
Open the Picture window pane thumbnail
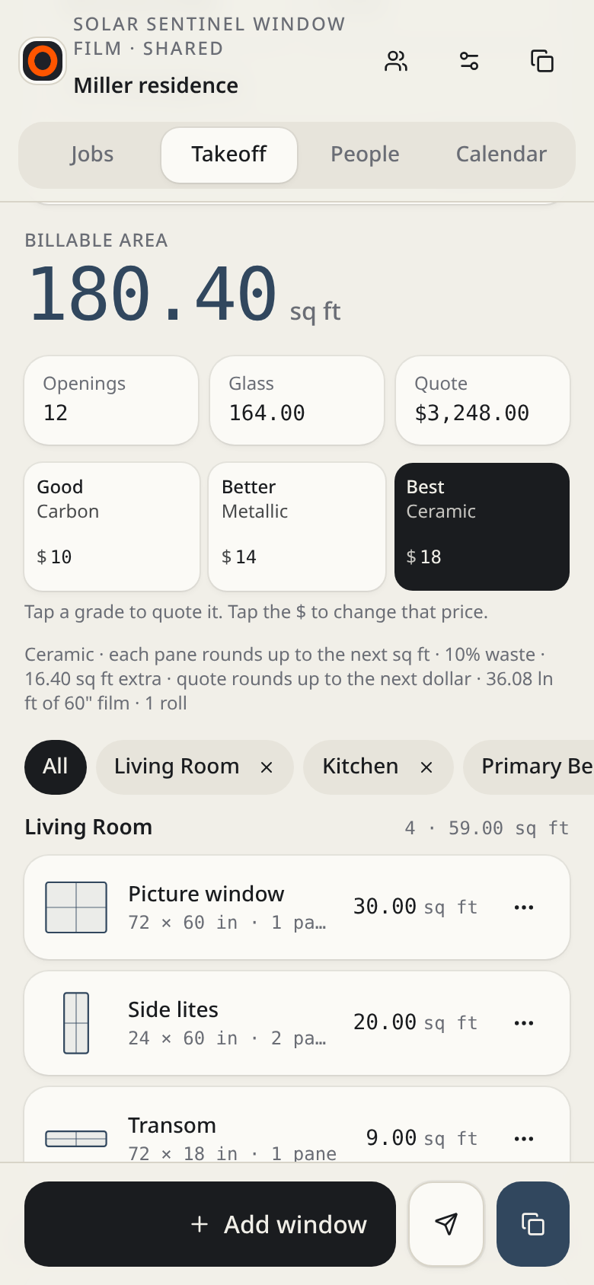point(76,907)
